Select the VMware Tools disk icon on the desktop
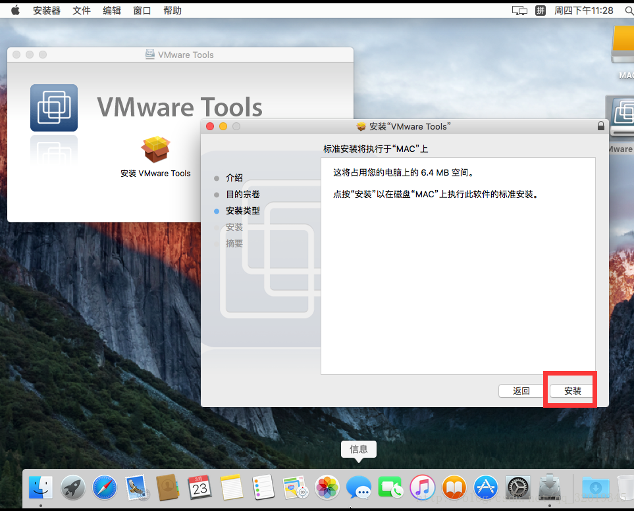The height and width of the screenshot is (511, 634). (x=621, y=117)
